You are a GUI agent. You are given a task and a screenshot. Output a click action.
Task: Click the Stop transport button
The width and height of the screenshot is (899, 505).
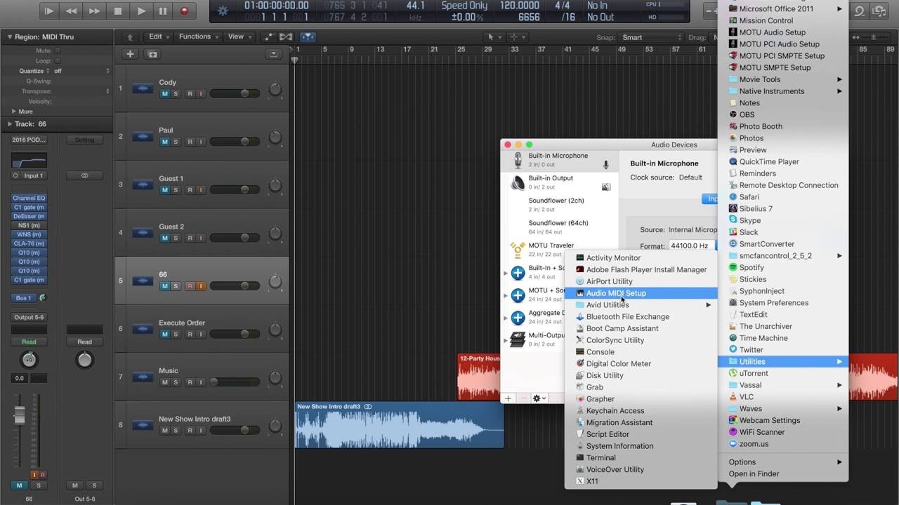coord(118,11)
